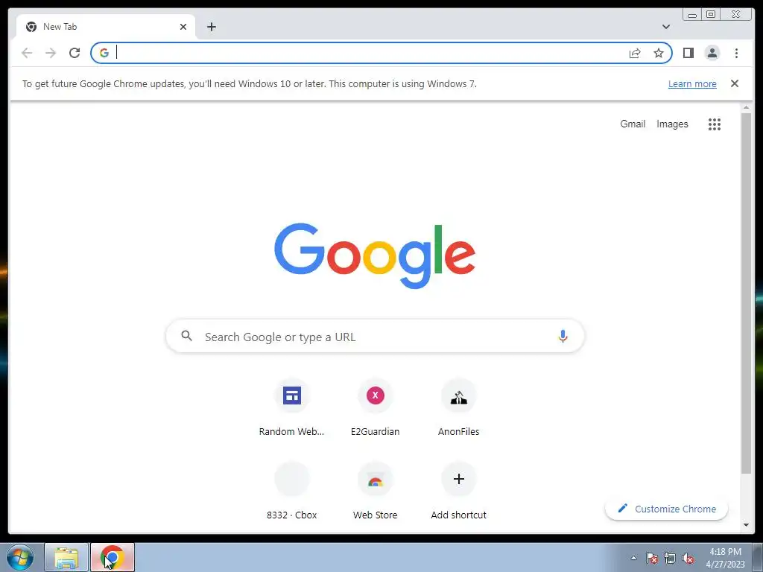Dismiss the Windows 7 update notice
Screen dimensions: 763x572
tap(735, 83)
